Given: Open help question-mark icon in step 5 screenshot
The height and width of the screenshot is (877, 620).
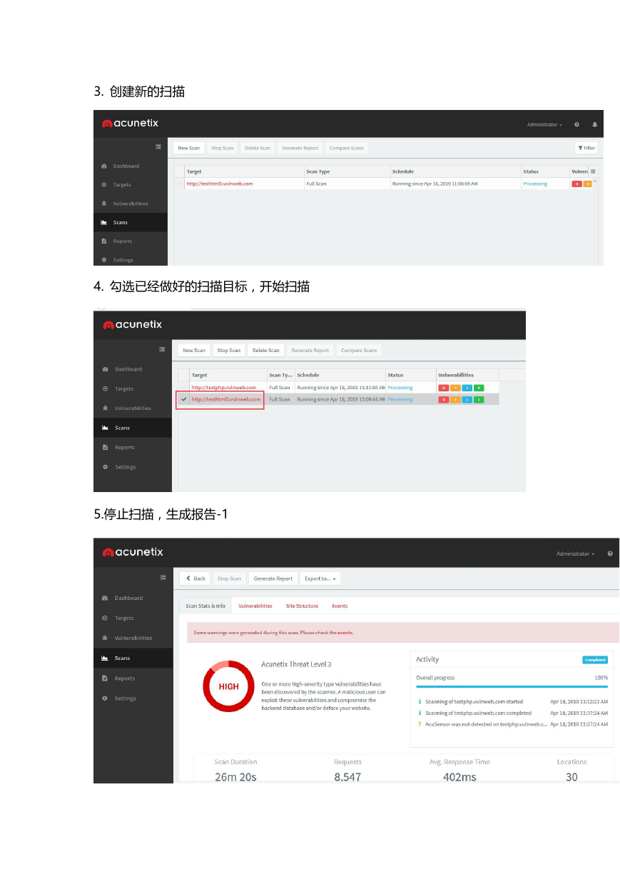Looking at the screenshot, I should coord(610,553).
